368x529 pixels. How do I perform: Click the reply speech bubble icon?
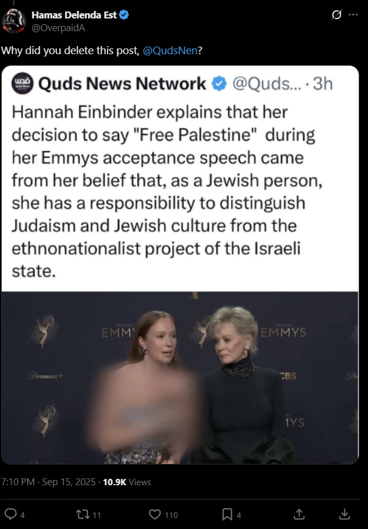(10, 514)
